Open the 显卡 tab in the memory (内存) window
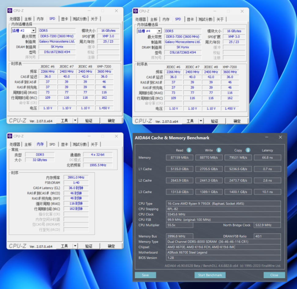 tap(64, 144)
